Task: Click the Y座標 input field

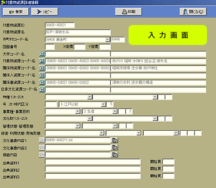Action: tap(105, 47)
